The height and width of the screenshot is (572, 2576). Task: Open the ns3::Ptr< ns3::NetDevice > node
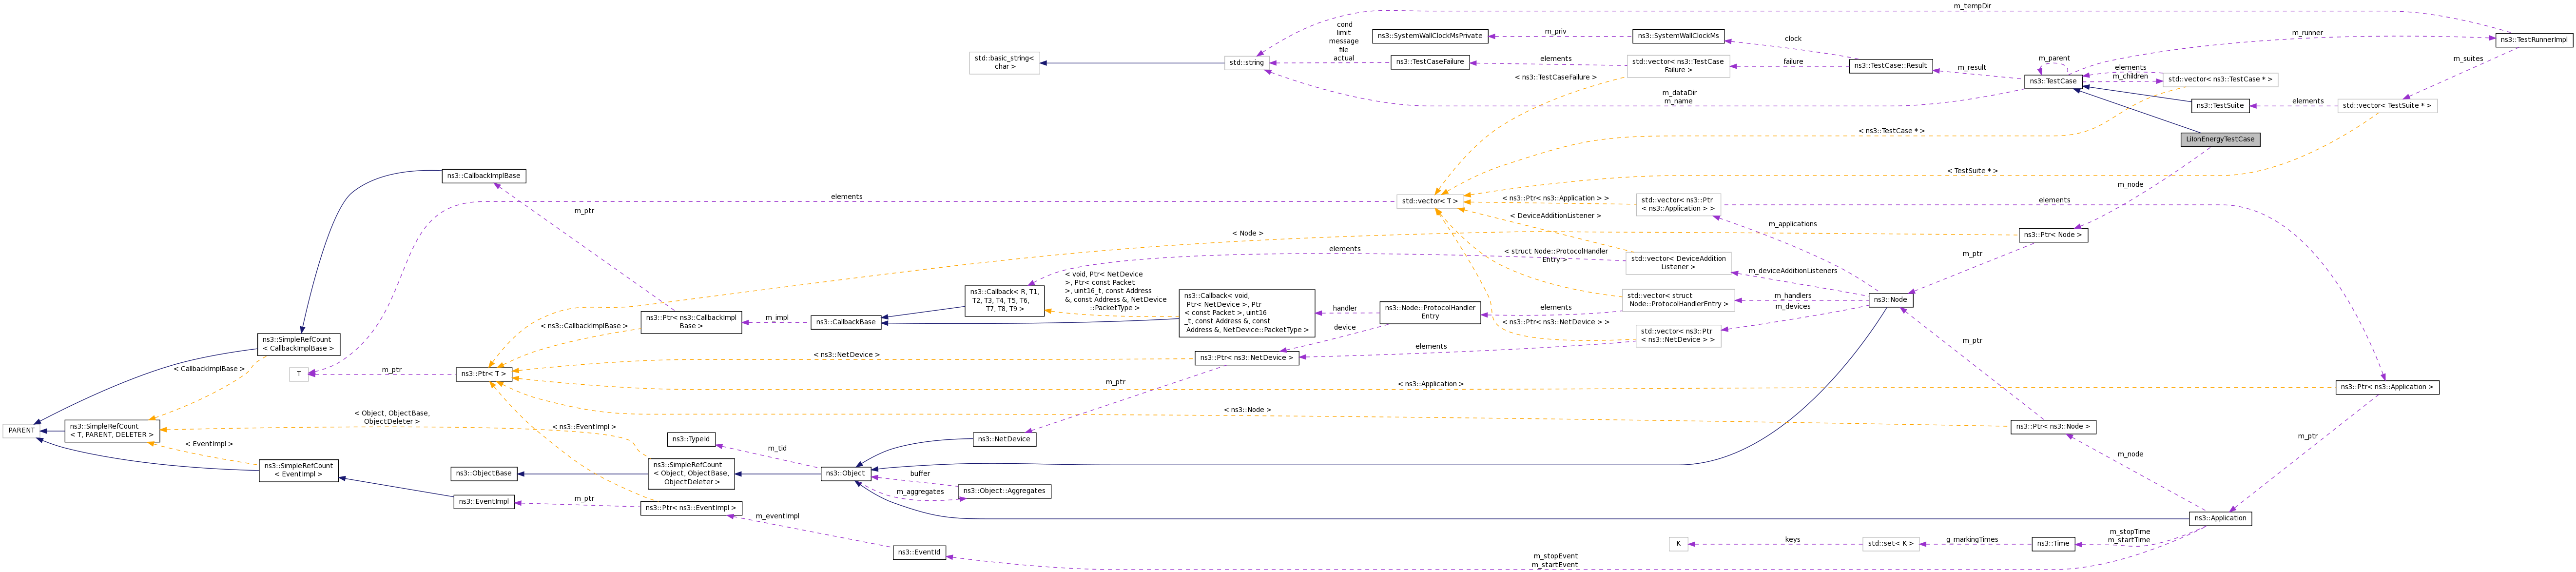point(1247,358)
